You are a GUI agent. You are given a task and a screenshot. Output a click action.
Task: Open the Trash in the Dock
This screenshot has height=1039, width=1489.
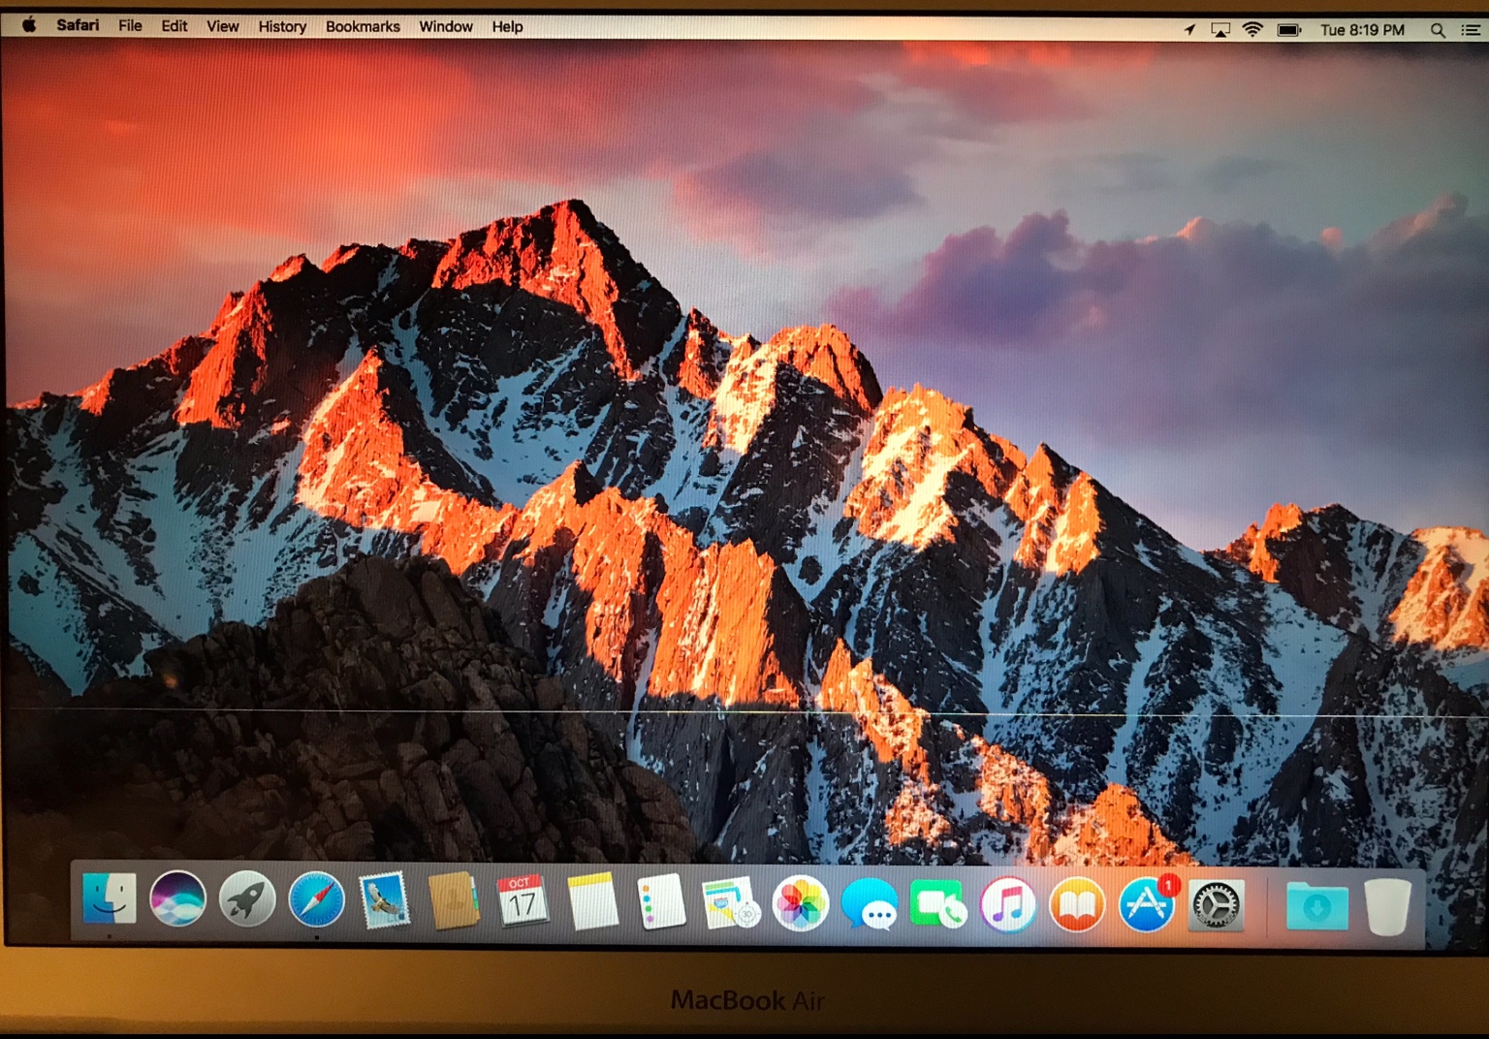[x=1387, y=906]
